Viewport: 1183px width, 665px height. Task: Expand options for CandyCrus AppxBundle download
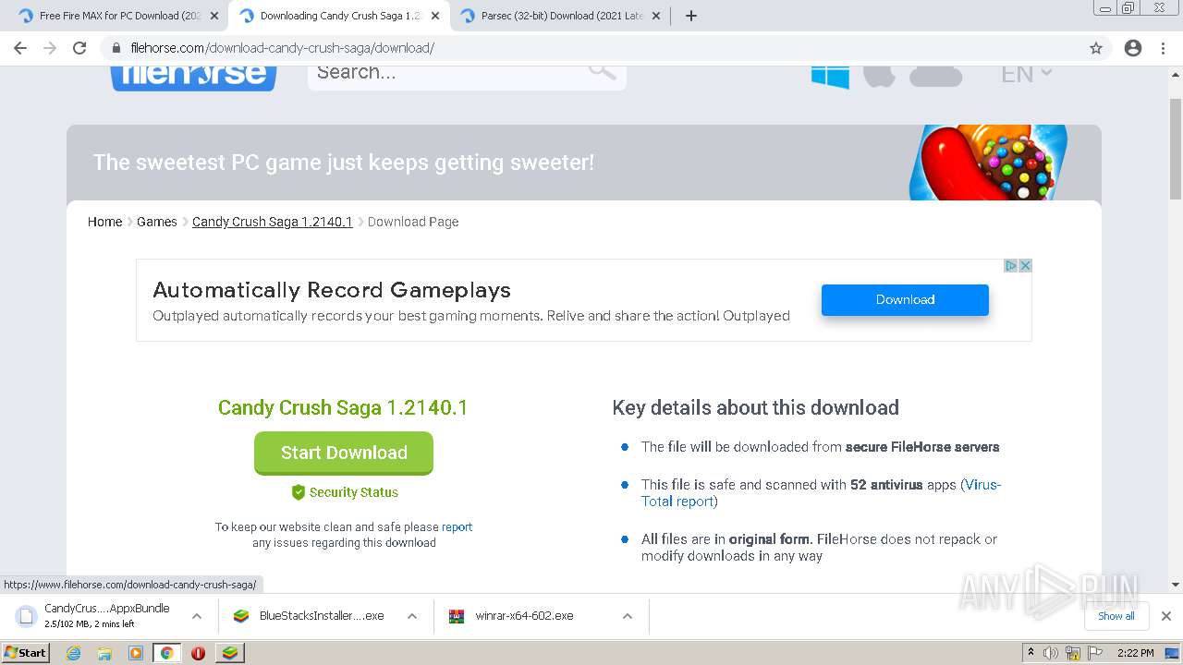pos(196,616)
